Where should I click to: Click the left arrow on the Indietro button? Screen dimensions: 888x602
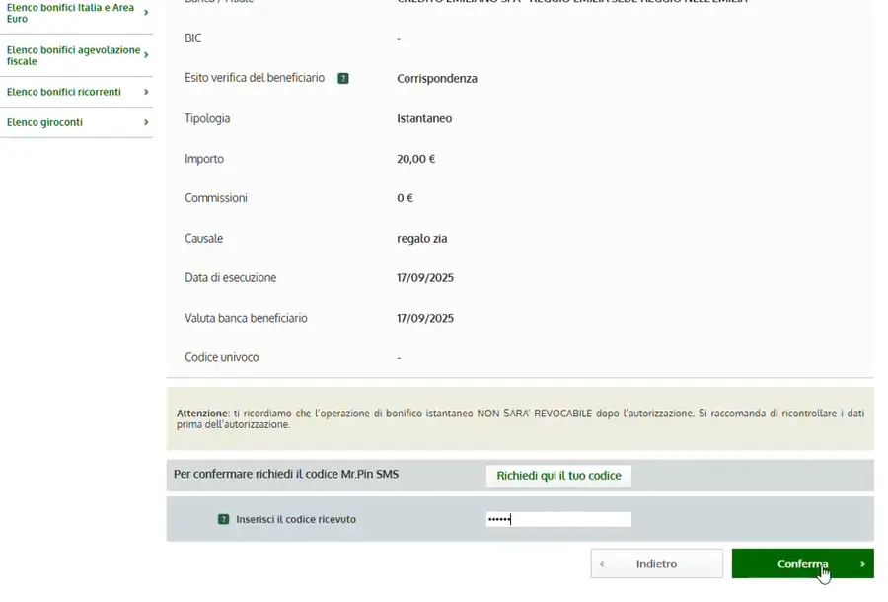click(602, 564)
